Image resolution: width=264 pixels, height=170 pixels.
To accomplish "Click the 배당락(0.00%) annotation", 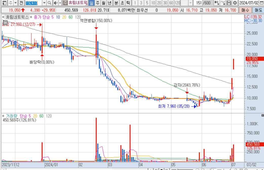I will (42, 62).
